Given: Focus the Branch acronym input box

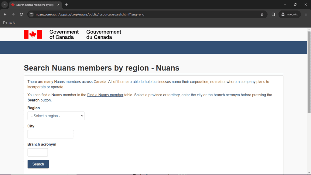Looking at the screenshot, I should (x=38, y=152).
